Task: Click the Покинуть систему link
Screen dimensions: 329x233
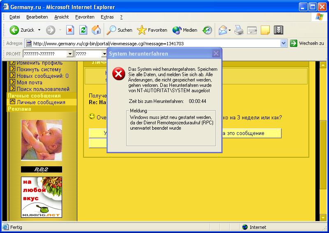Action: [39, 69]
